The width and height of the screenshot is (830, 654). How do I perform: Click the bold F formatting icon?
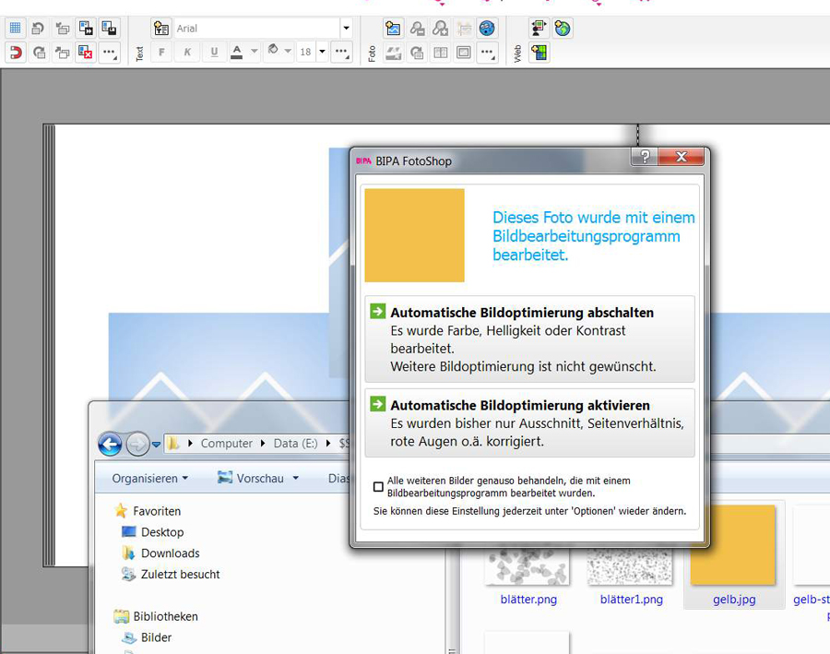(162, 53)
